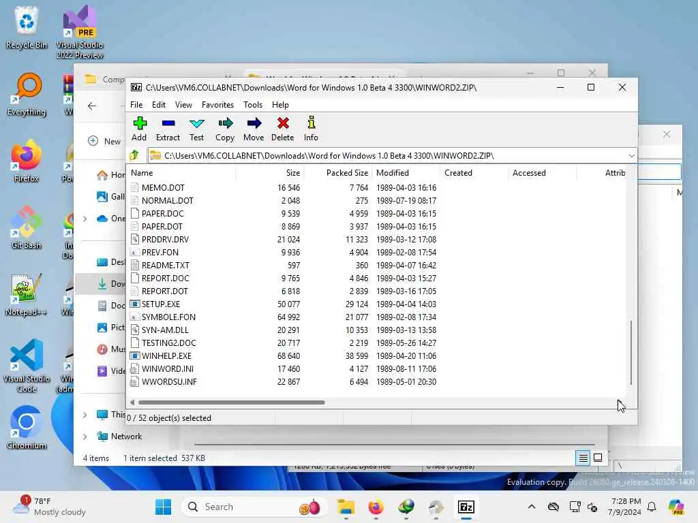Screen dimensions: 698x523
Task: Open Recycle Bin desktop icon
Action: (27, 27)
